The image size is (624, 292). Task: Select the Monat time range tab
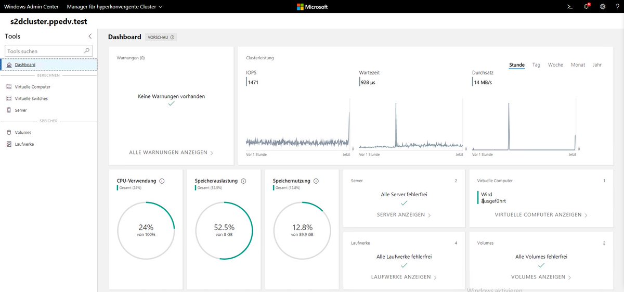point(578,65)
